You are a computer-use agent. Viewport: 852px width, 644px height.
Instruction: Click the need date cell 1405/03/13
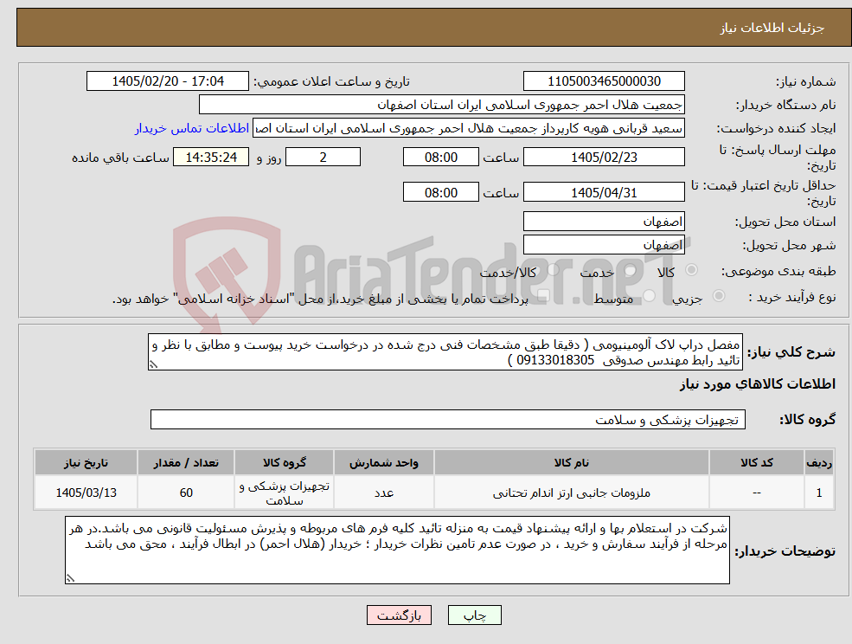(x=86, y=493)
